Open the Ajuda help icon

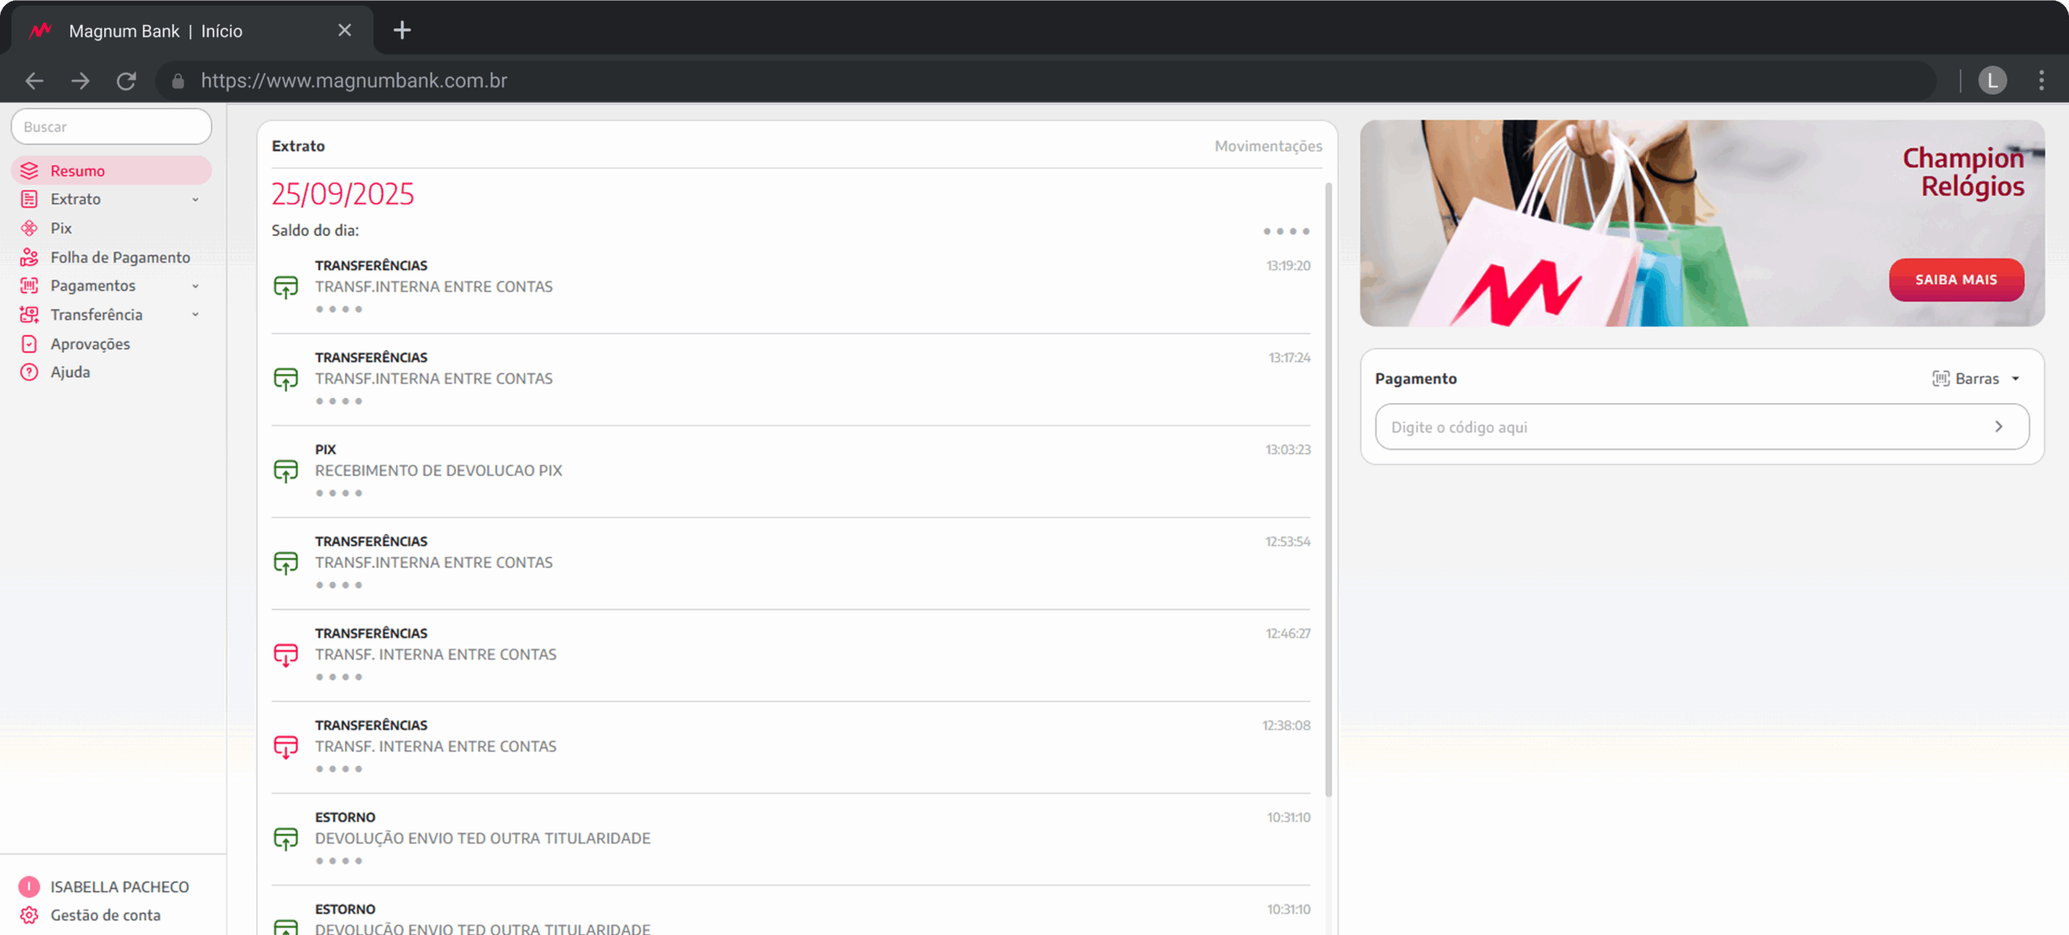29,373
